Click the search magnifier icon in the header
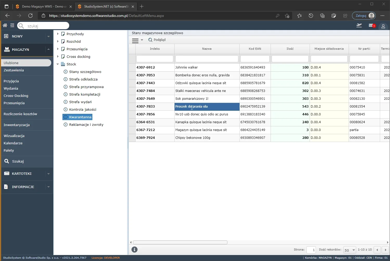 21,26
